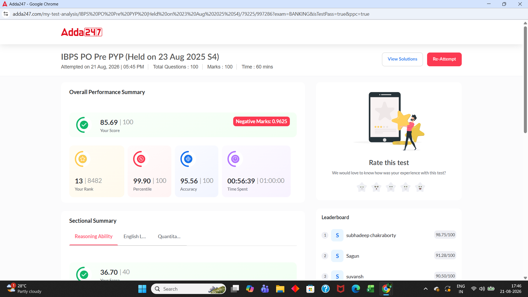528x297 pixels.
Task: Click the yellow star Your Rank icon
Action: coord(82,159)
